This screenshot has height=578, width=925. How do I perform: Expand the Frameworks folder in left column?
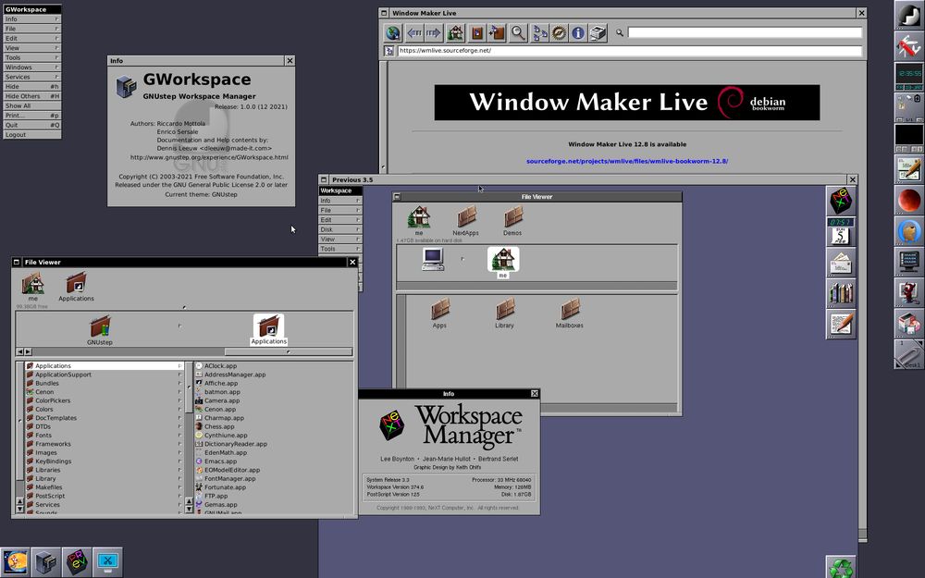179,444
